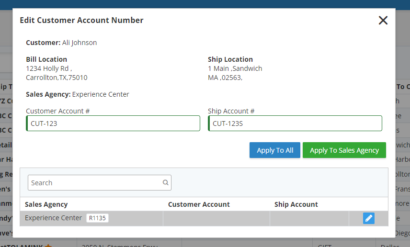This screenshot has width=410, height=247.
Task: Click the Edit Customer Account Number title
Action: click(x=81, y=20)
